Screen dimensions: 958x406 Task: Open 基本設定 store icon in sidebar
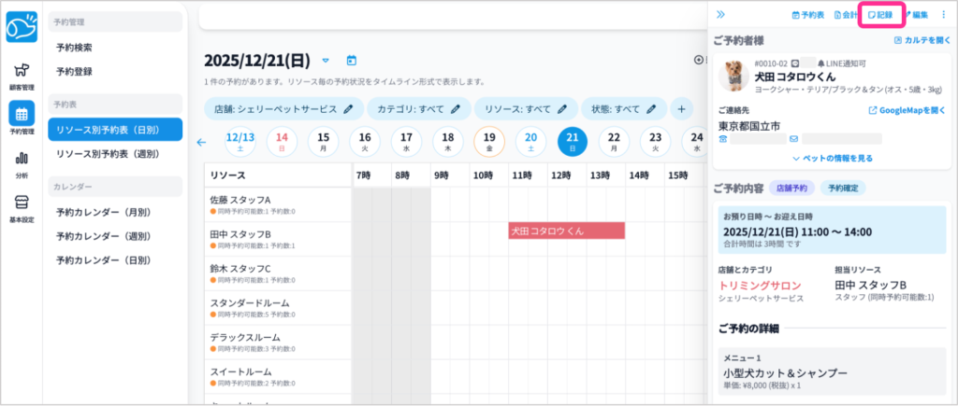21,207
